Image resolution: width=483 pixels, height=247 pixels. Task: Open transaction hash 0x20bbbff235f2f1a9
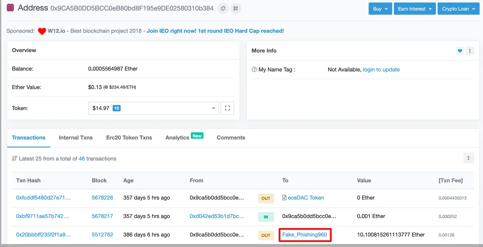tap(43, 235)
